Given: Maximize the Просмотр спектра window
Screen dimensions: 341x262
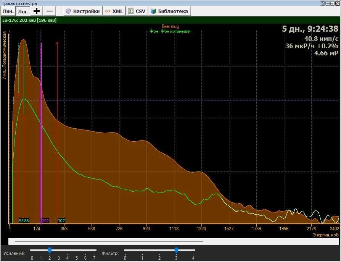Looking at the screenshot, I should [x=333, y=3].
